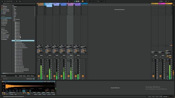Toggle the red arm button on the lavender track
Viewport: 175px width, 98px height.
54,79
